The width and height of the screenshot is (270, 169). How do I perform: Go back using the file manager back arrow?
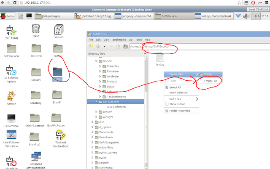point(98,46)
